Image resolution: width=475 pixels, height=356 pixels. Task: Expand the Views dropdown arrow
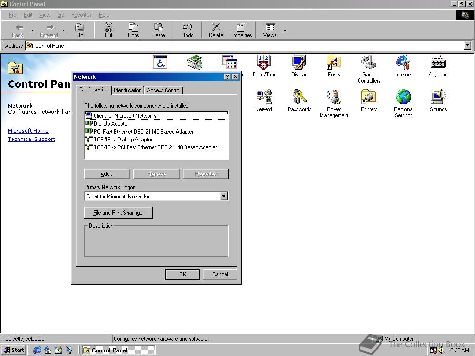point(285,30)
